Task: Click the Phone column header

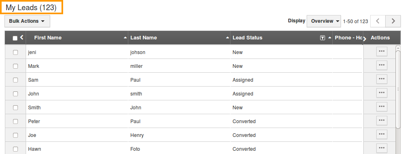Action: coord(348,38)
